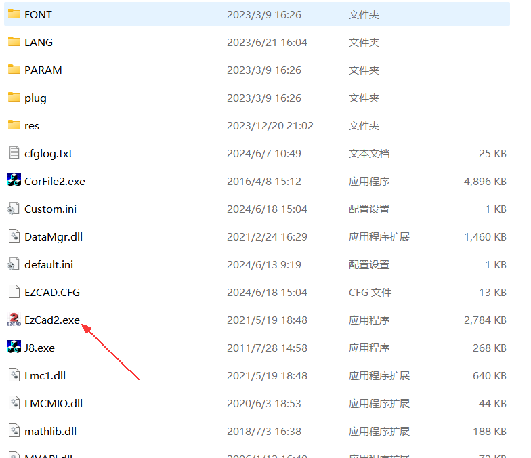
Task: Click the 13 KB size value
Action: point(493,293)
